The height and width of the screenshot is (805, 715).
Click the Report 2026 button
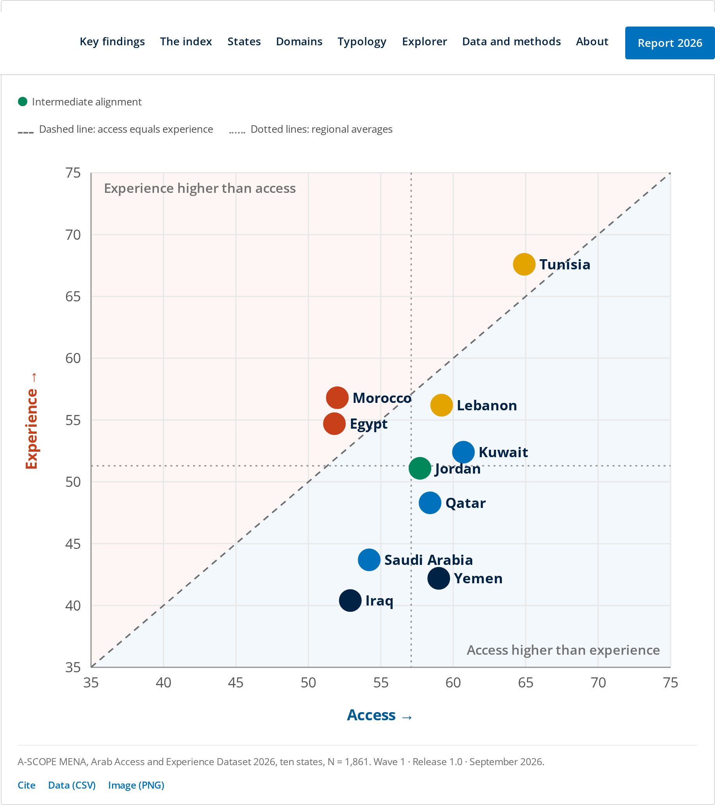[670, 43]
